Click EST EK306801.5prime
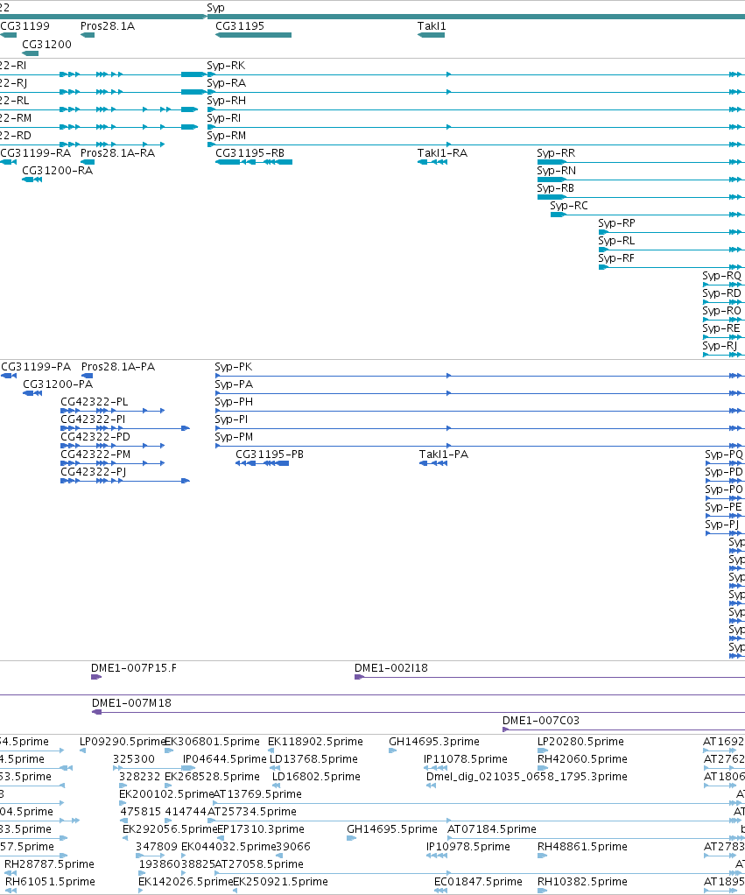Screen dimensions: 745x895 click(x=212, y=742)
